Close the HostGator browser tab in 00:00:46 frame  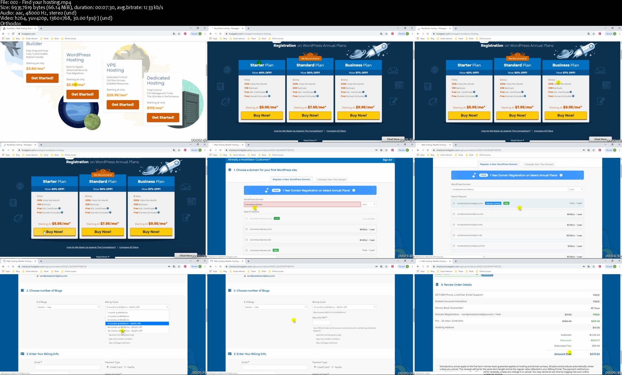35,28
